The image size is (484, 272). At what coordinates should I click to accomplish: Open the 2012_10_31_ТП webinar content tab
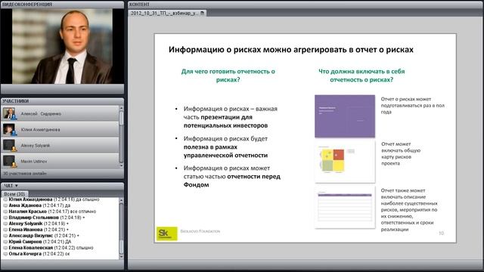coord(167,13)
